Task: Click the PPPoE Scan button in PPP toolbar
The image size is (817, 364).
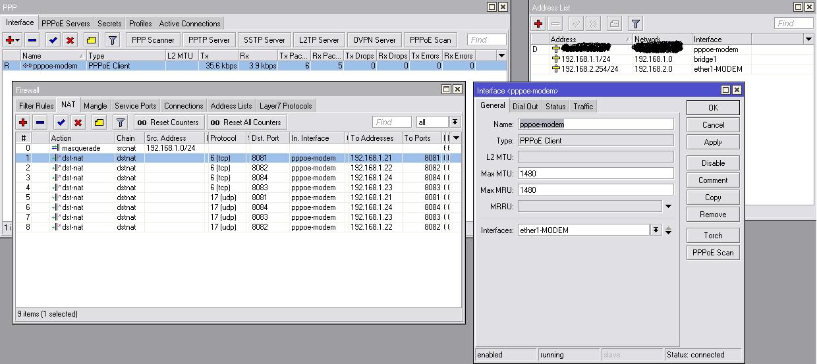Action: coord(430,40)
